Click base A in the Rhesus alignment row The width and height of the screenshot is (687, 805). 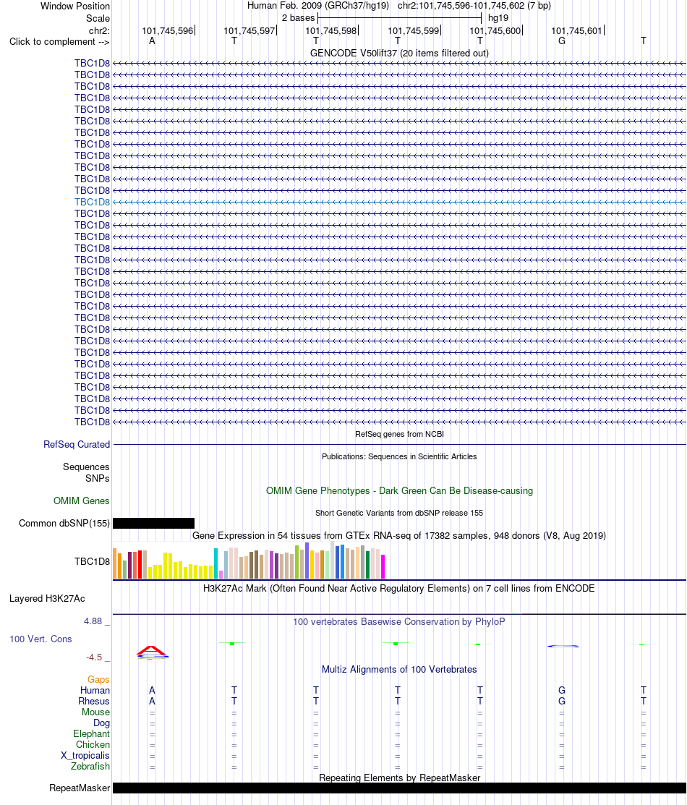152,702
